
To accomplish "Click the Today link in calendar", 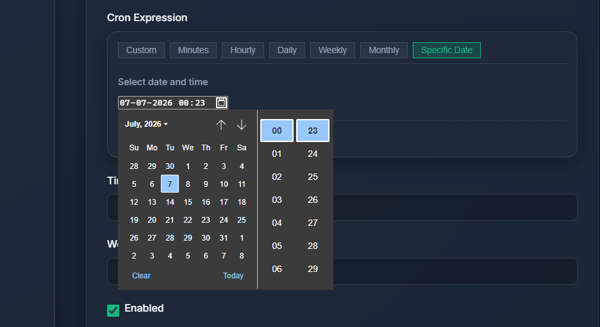I will [x=233, y=275].
